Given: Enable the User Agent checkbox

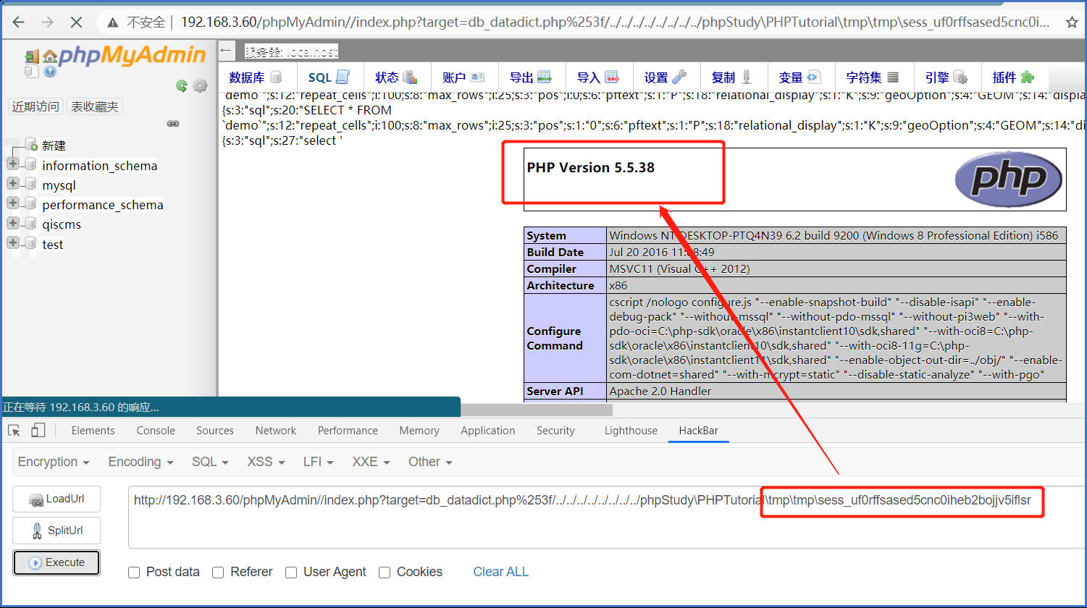Looking at the screenshot, I should [291, 573].
